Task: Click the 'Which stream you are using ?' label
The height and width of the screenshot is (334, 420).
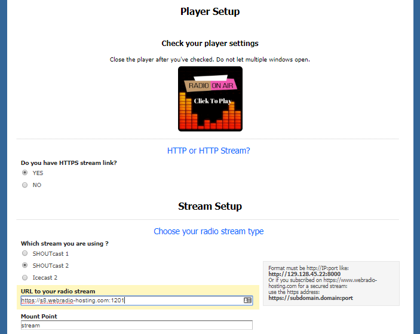Action: coord(65,243)
